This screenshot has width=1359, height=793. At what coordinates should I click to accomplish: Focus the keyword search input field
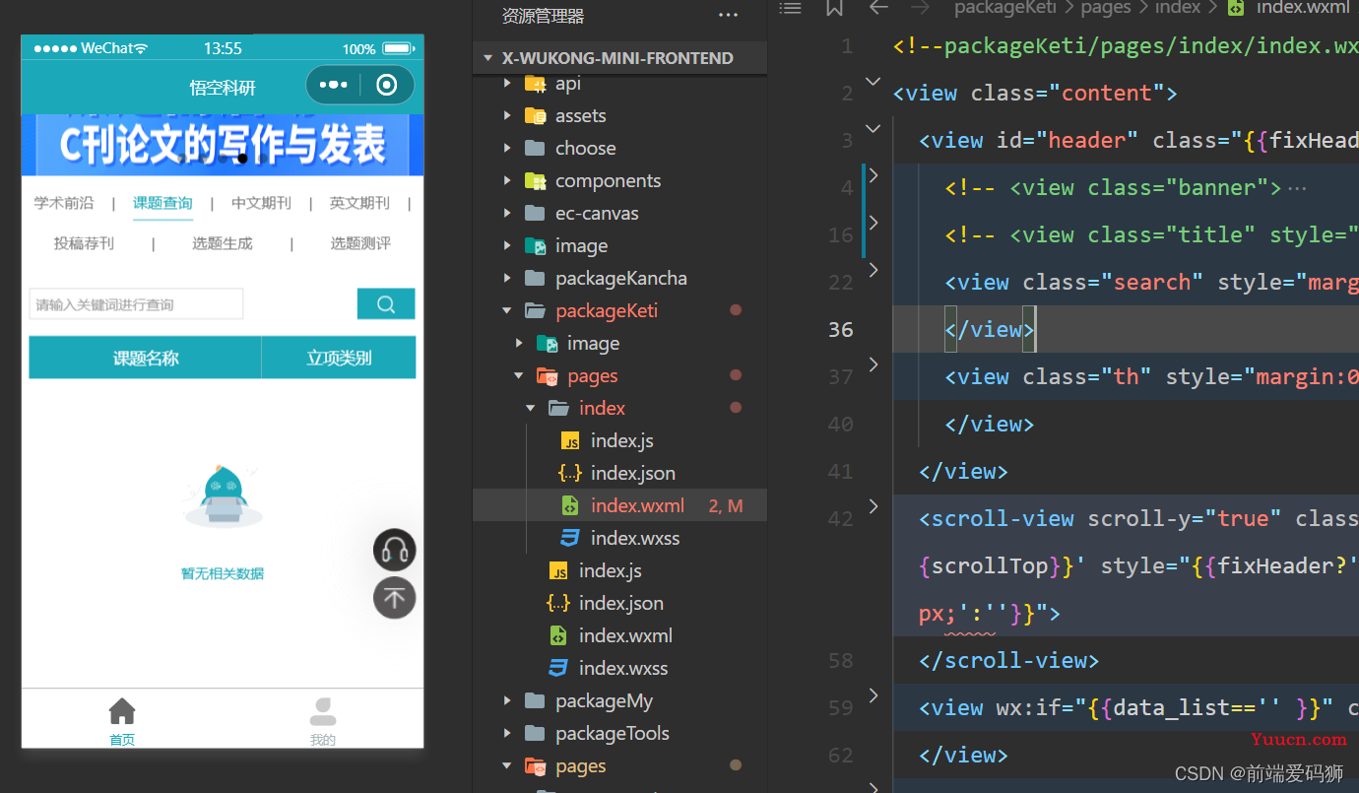(x=136, y=304)
